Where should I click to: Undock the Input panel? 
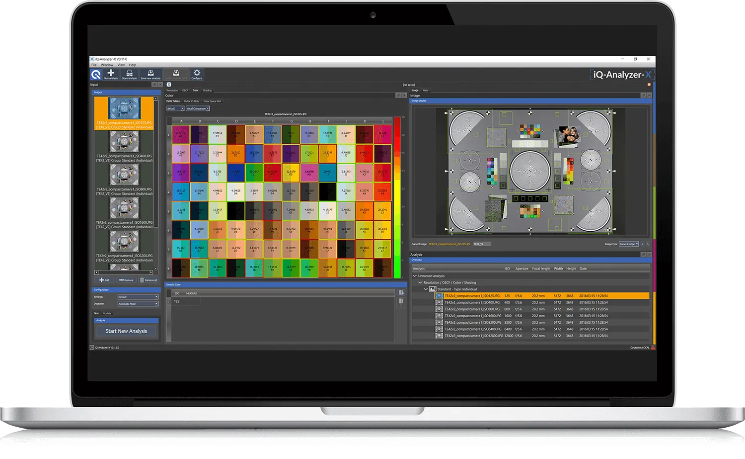pyautogui.click(x=154, y=85)
